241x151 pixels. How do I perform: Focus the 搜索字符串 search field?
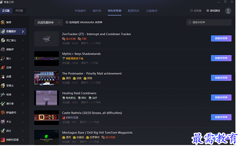tap(209, 22)
